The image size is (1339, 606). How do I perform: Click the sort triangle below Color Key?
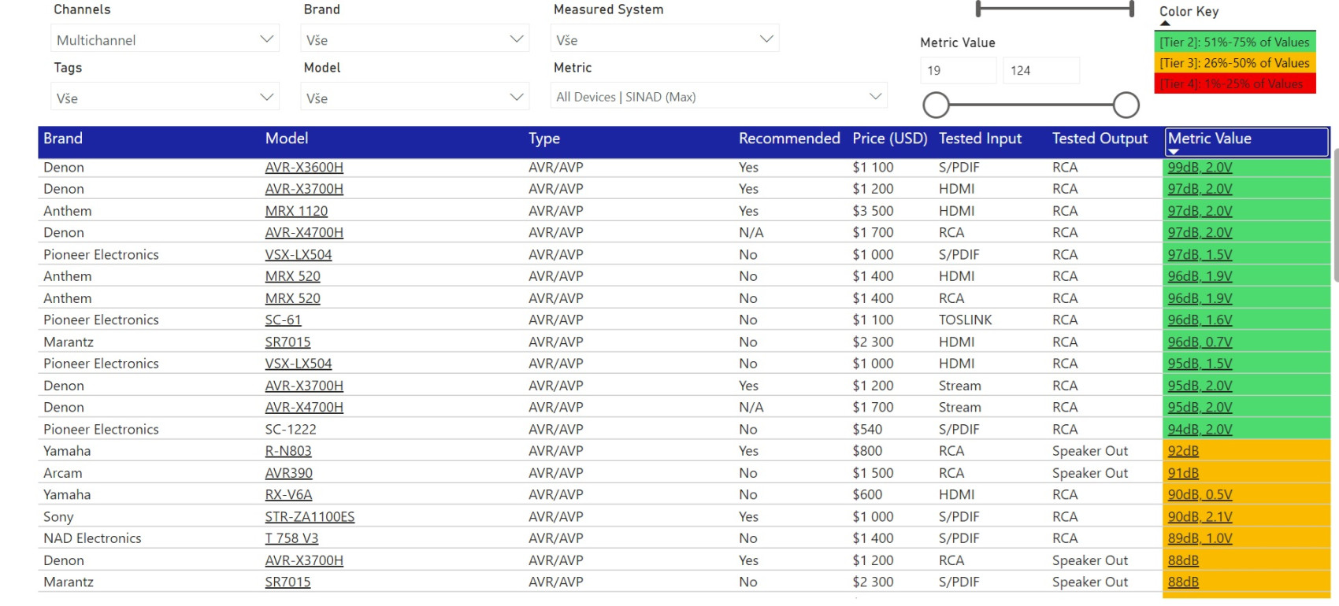coord(1165,24)
